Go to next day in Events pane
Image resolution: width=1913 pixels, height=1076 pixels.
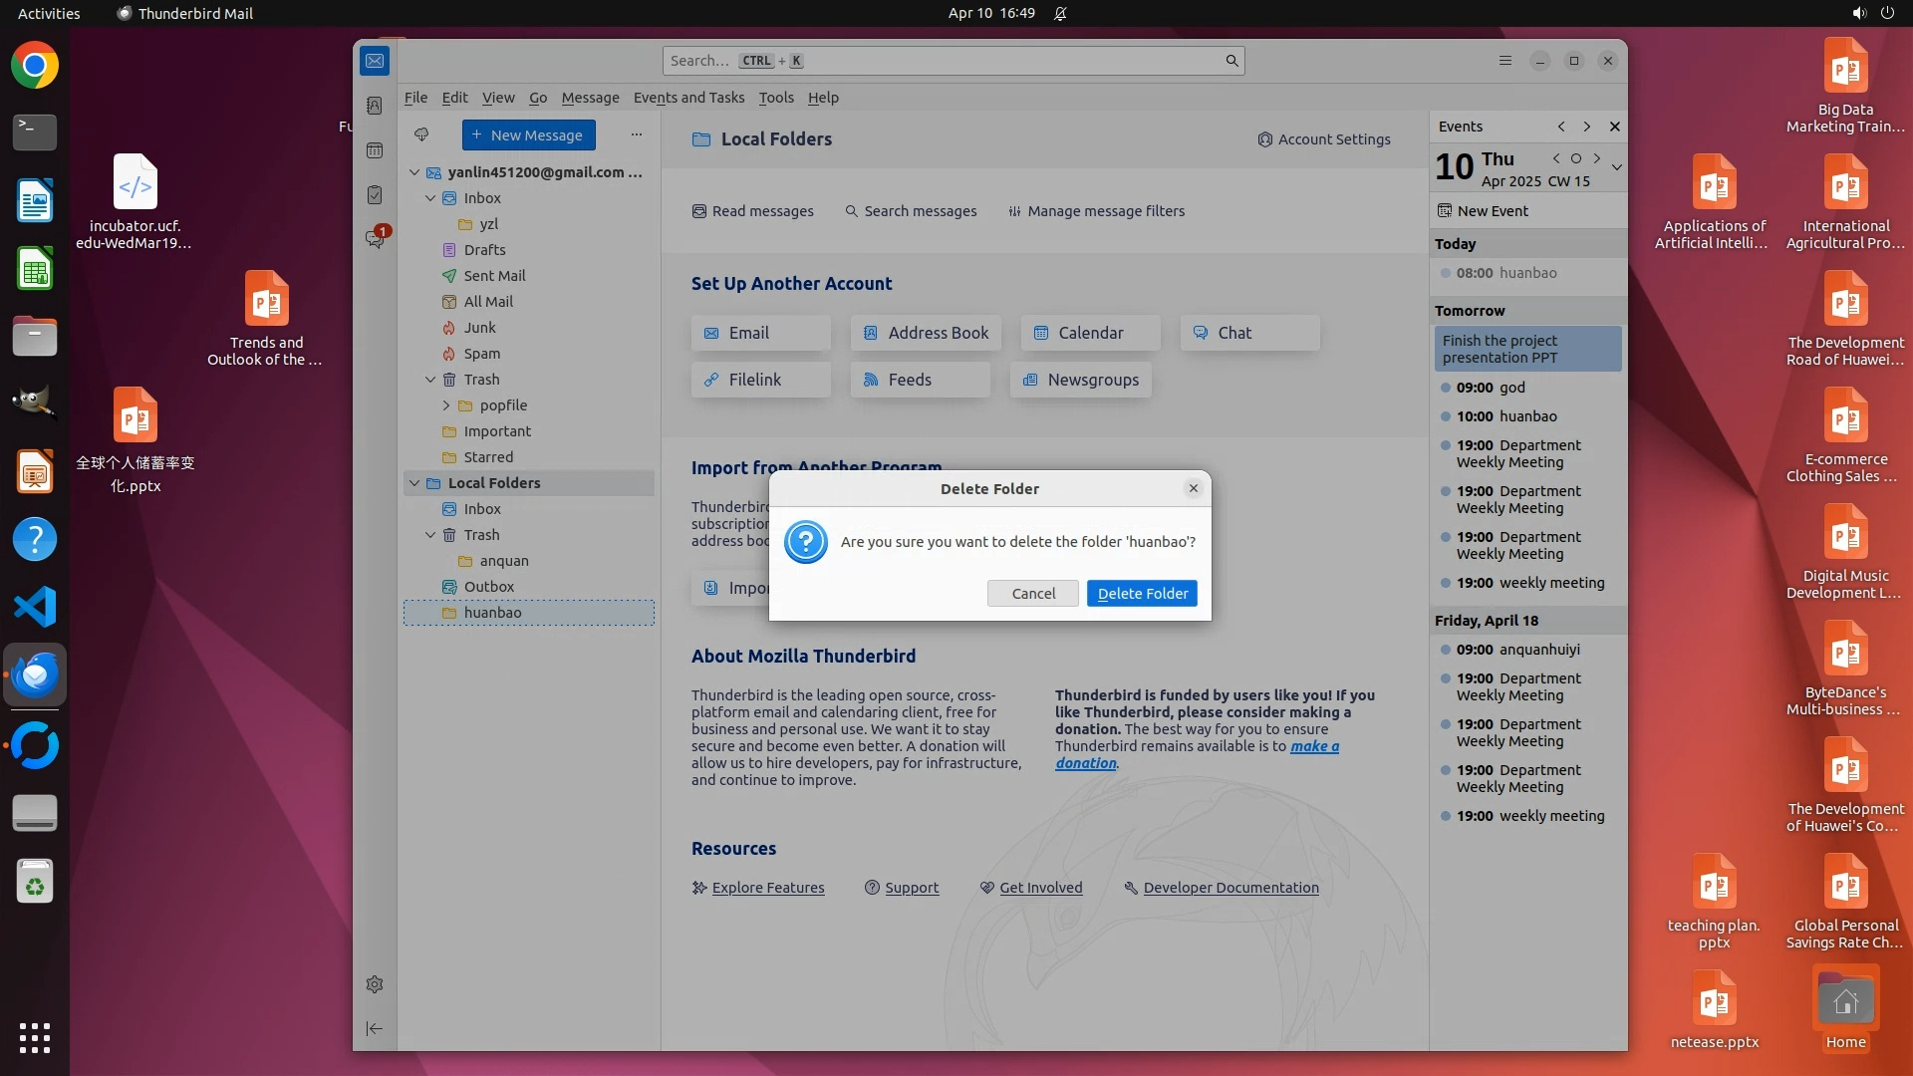pyautogui.click(x=1597, y=158)
